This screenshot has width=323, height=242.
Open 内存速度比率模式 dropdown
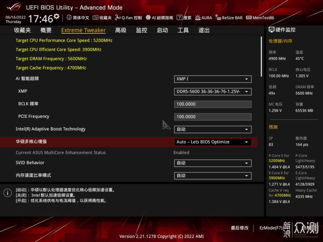point(213,176)
